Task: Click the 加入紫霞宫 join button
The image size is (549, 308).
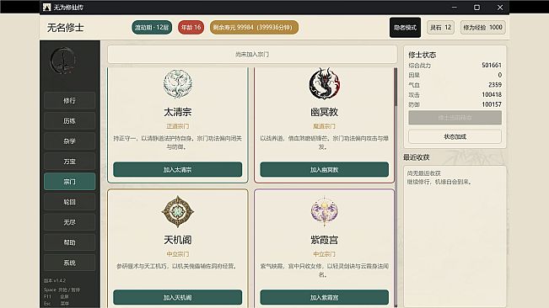Action: pyautogui.click(x=324, y=298)
